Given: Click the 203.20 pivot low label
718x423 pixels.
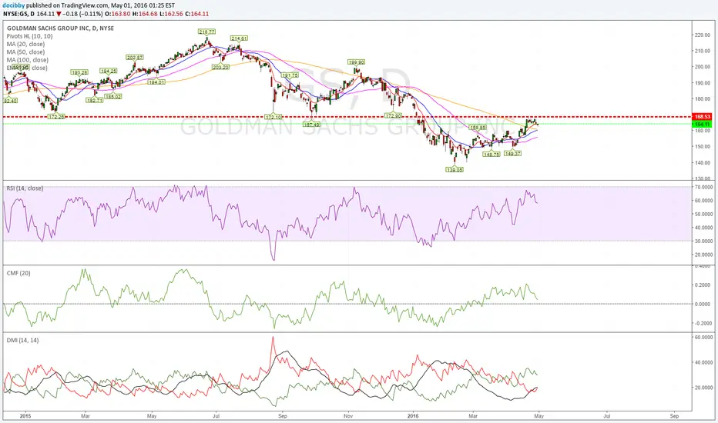Looking at the screenshot, I should 220,67.
